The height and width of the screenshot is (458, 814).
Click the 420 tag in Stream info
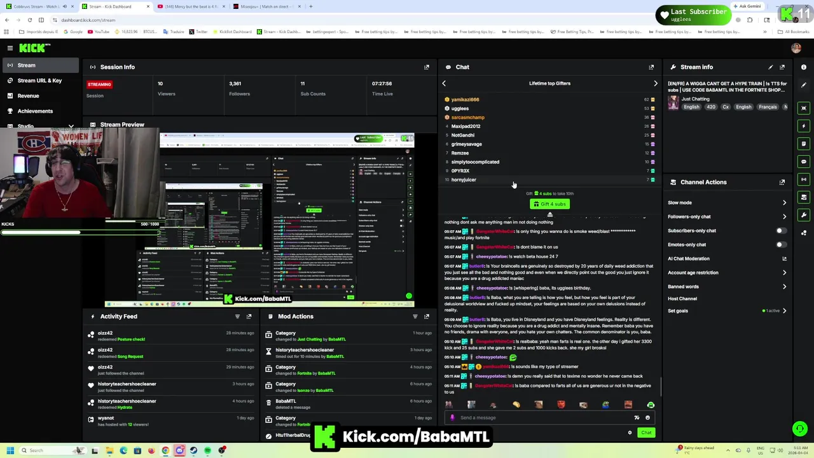[711, 107]
